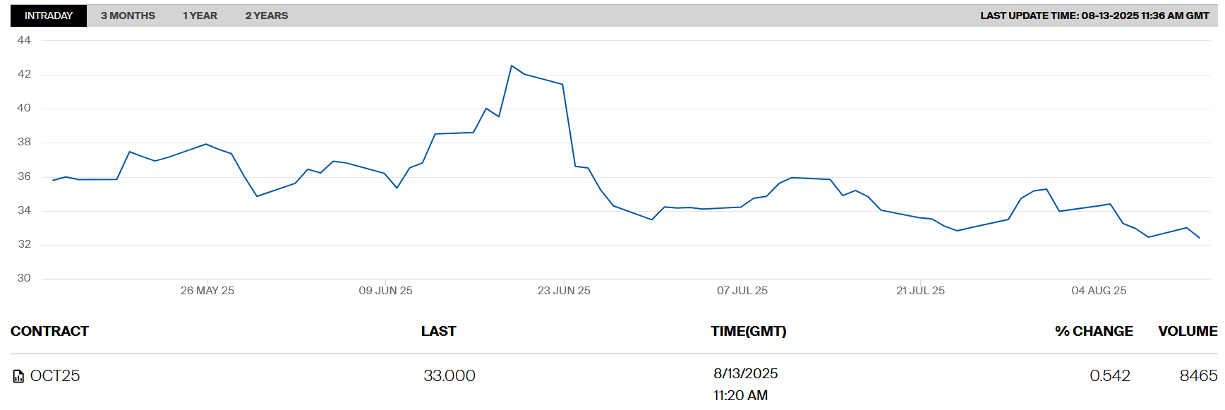The image size is (1225, 410).
Task: Click the last update time text
Action: pyautogui.click(x=1094, y=16)
